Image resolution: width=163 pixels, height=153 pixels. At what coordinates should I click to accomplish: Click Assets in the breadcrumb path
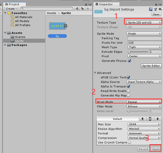point(51,13)
